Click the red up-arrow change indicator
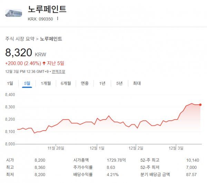 pos(44,63)
